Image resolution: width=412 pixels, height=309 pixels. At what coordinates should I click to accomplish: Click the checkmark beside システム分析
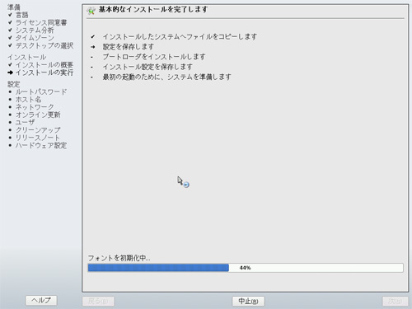pos(10,30)
